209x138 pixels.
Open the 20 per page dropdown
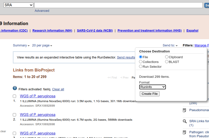coord(42,45)
